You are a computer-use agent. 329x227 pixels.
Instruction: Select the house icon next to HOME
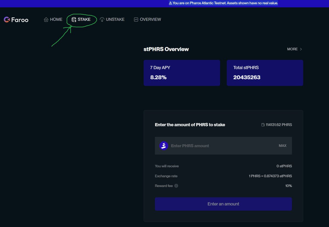46,19
